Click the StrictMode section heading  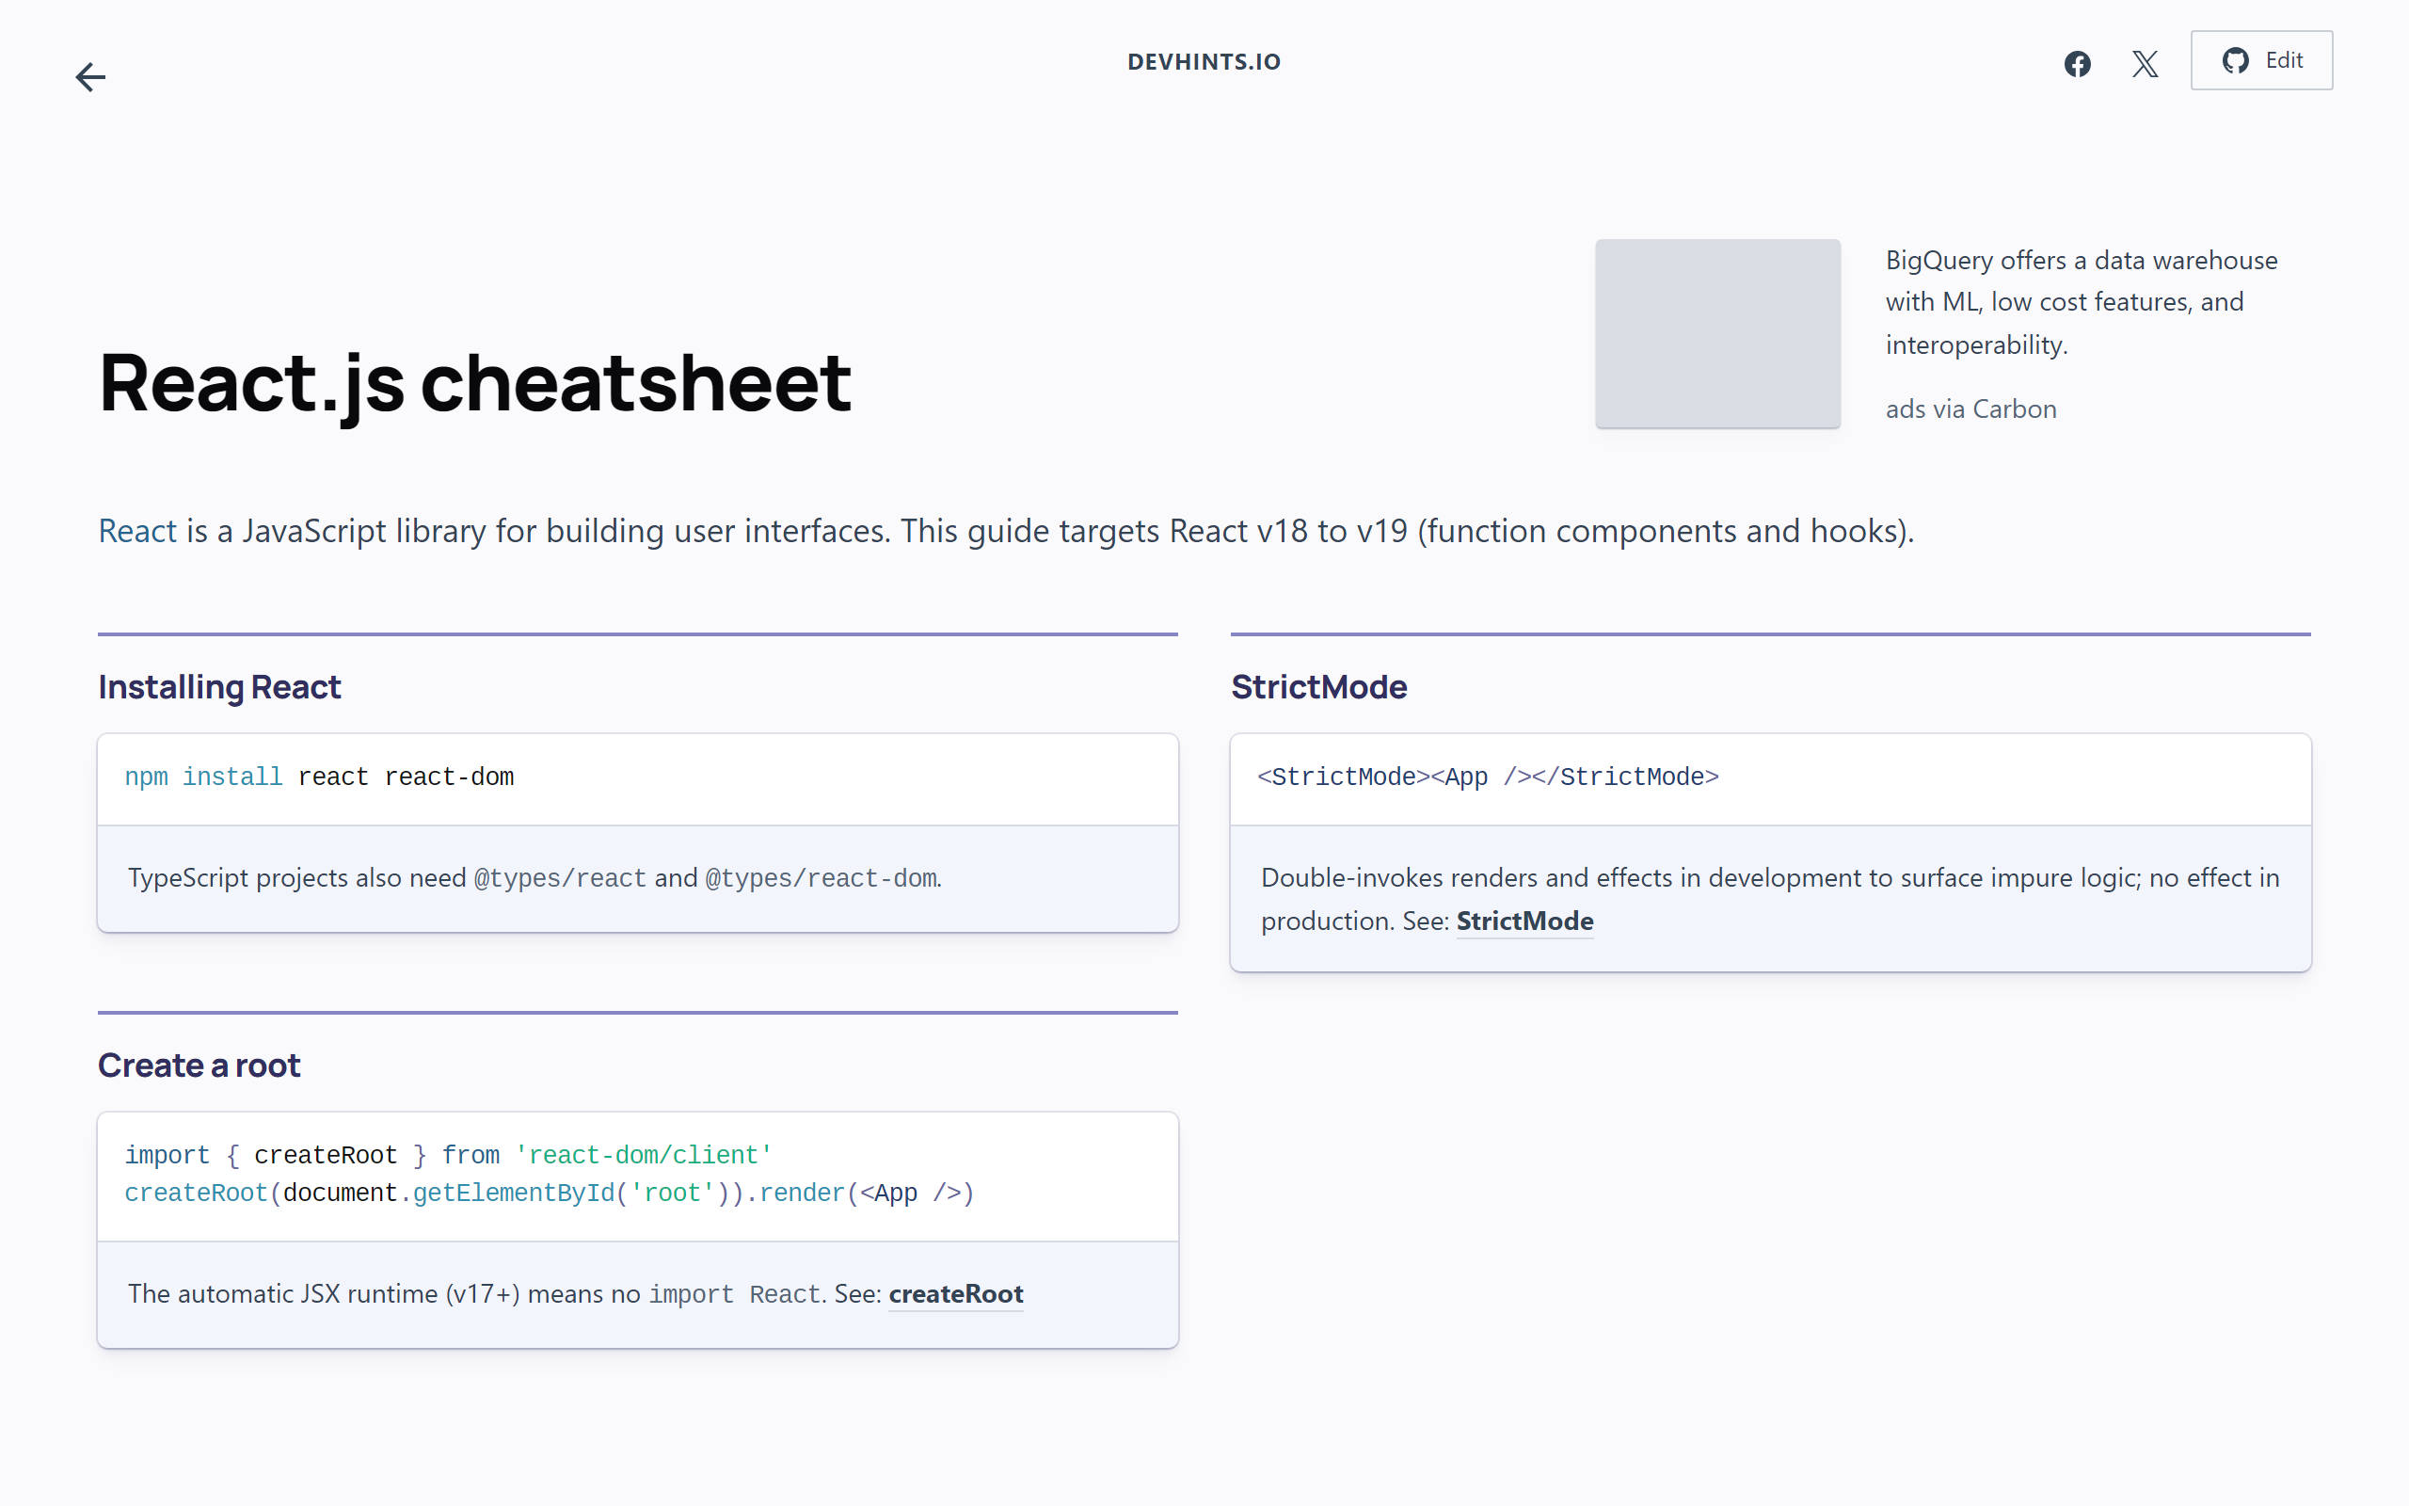point(1319,687)
